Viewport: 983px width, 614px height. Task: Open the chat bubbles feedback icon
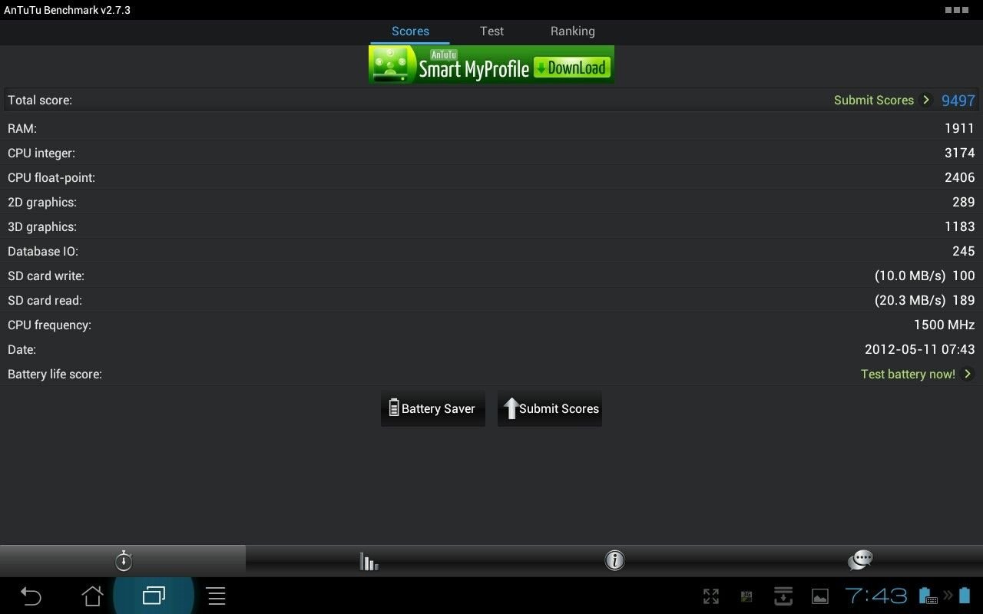point(860,561)
